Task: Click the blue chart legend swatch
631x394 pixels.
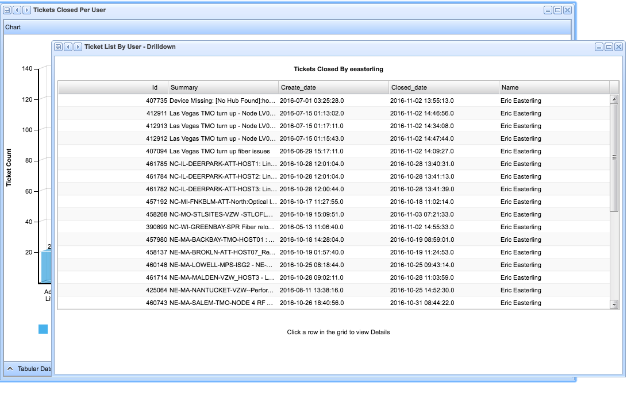Action: tap(43, 329)
